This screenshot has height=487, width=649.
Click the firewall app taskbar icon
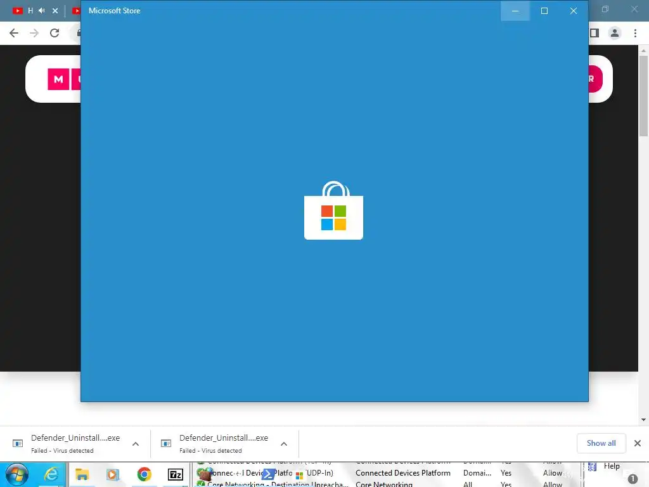click(205, 474)
